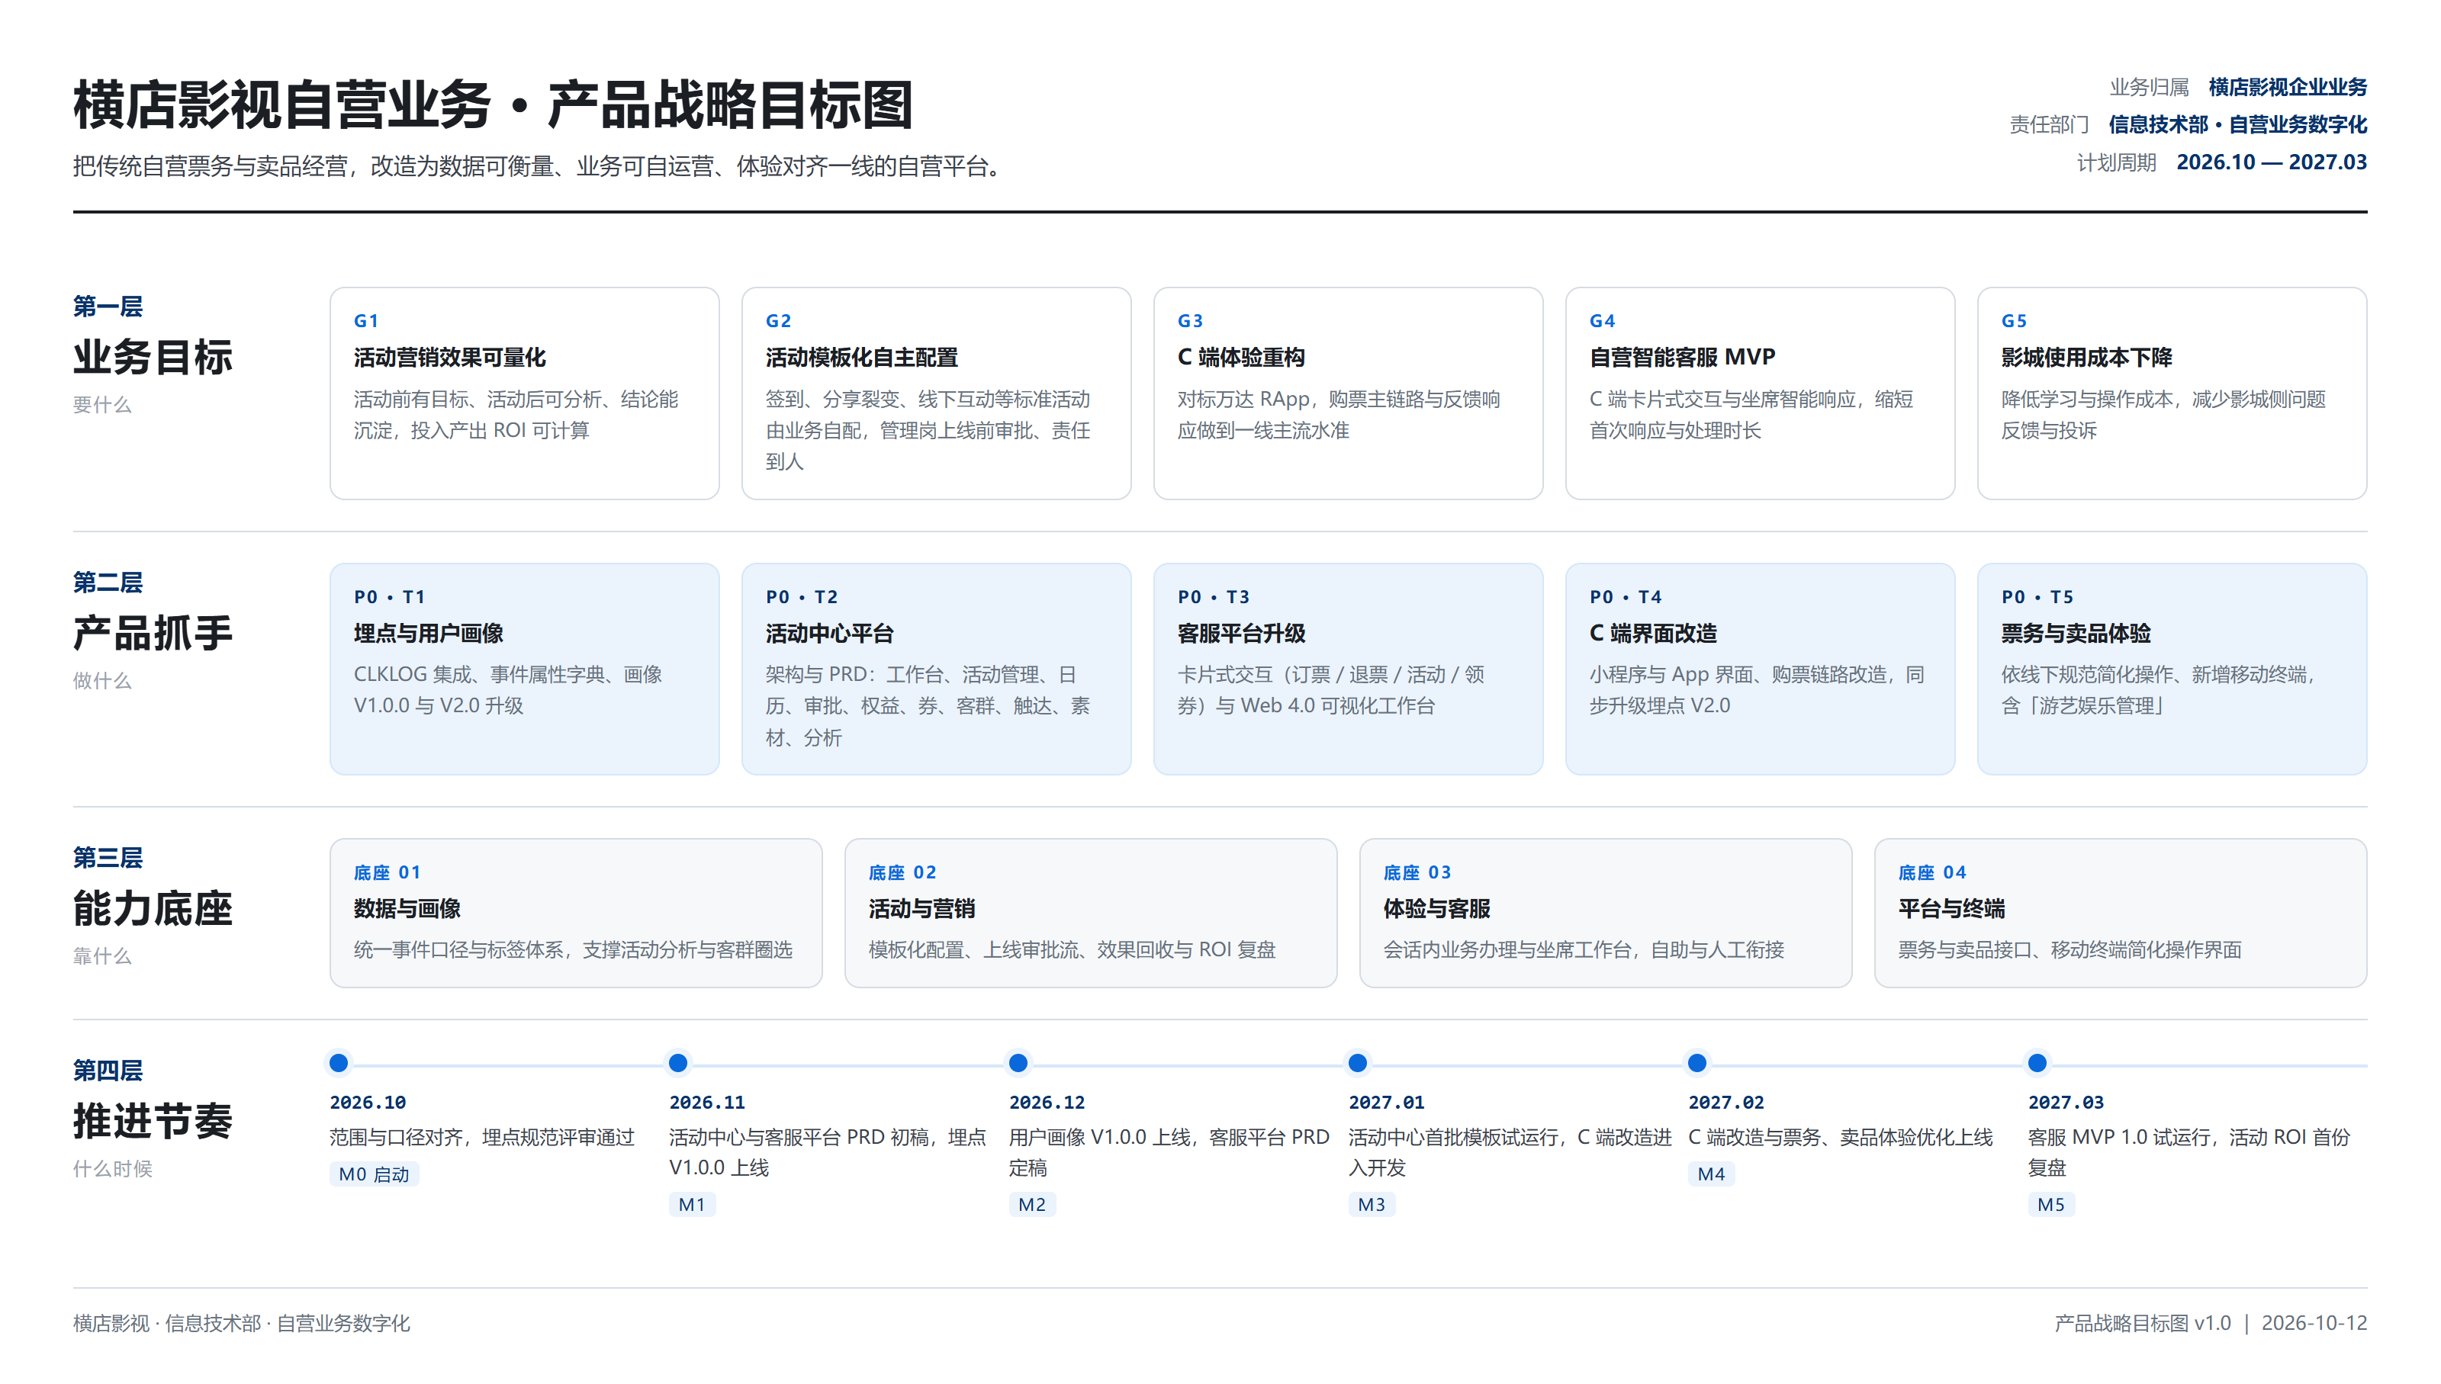Select the G2 活动模板化自主配置 card title
The image size is (2441, 1384).
coord(861,358)
